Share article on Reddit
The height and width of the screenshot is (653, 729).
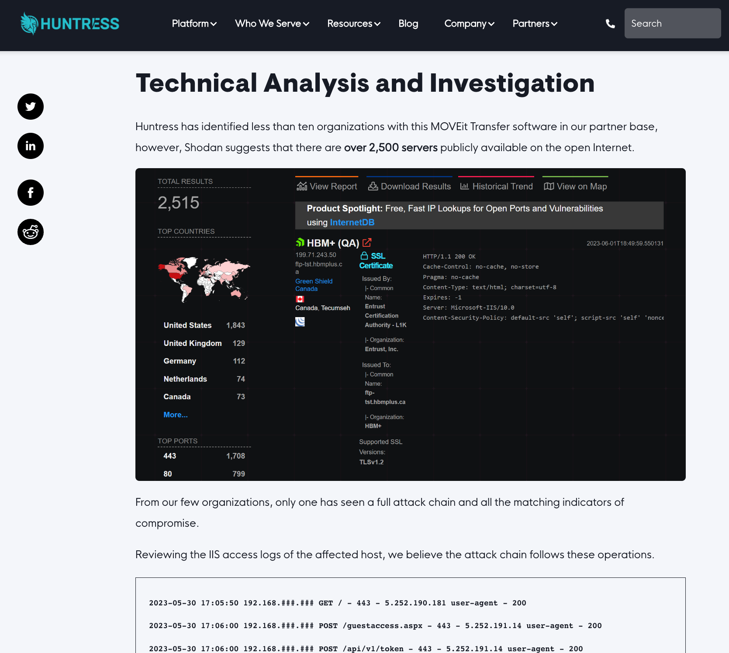click(x=31, y=232)
